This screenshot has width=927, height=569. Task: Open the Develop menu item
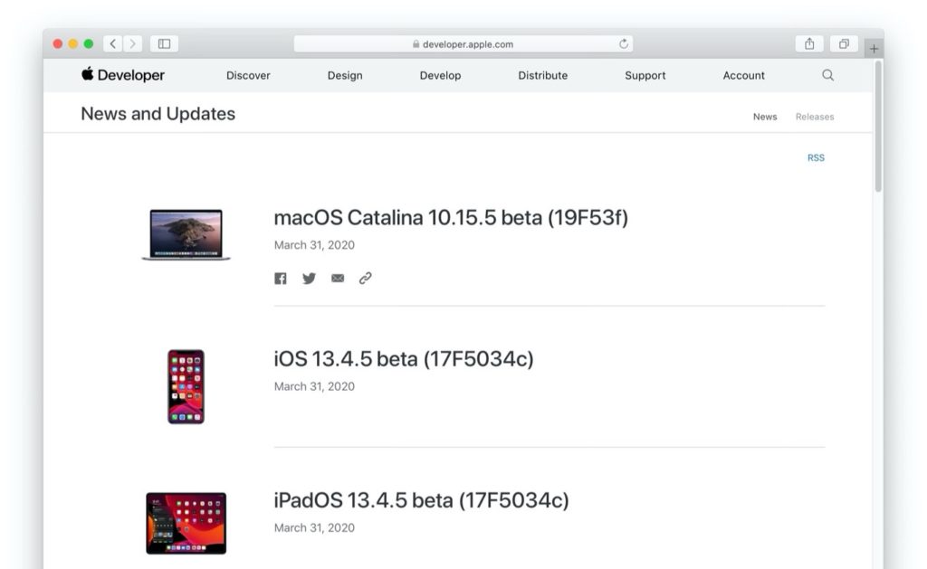coord(440,76)
